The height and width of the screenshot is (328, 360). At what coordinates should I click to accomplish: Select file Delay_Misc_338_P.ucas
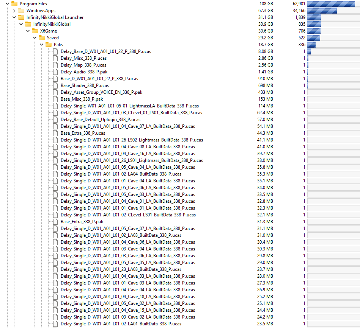coord(83,58)
